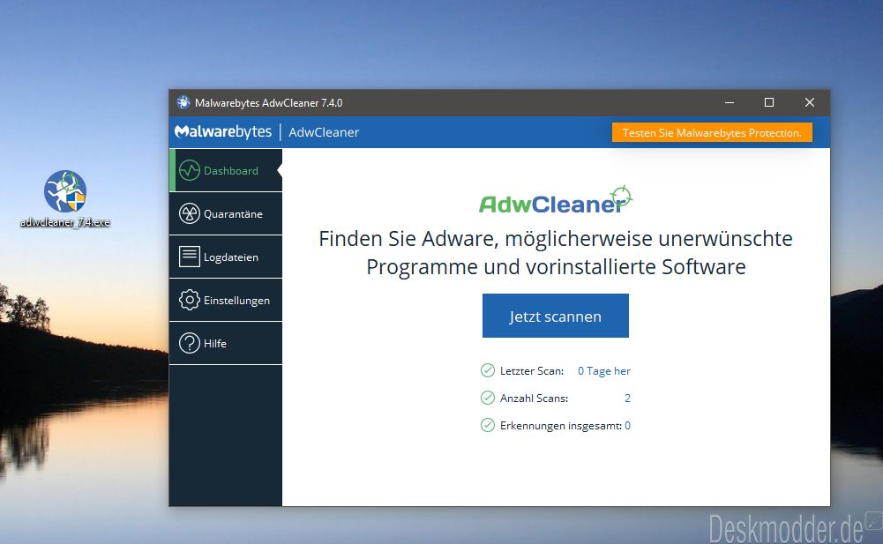Click the AdwCleaner text in blue header

tap(324, 132)
